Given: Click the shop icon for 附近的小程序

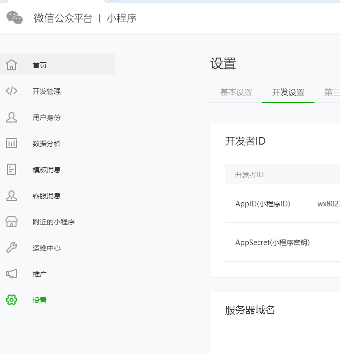Looking at the screenshot, I should [12, 221].
